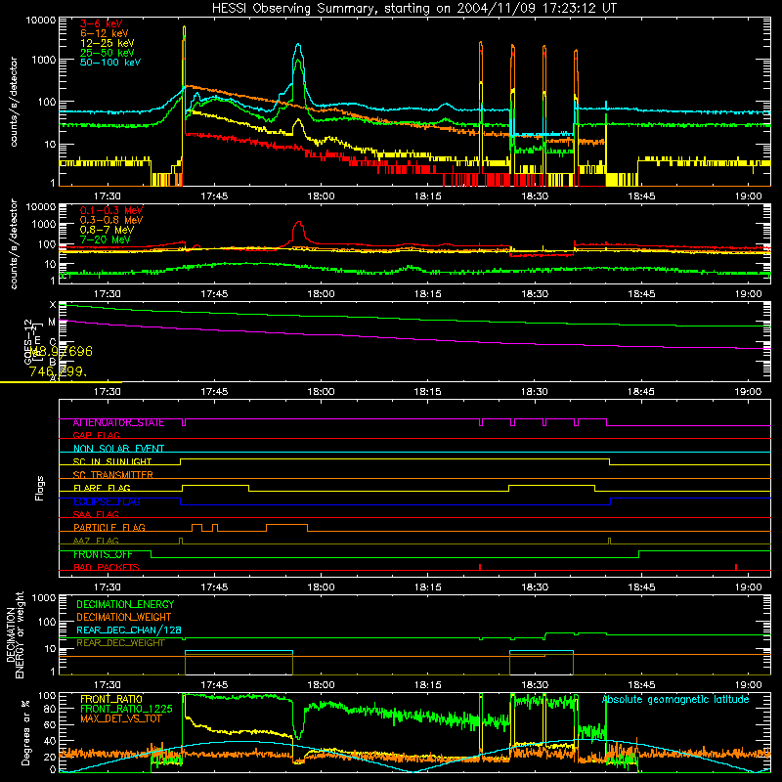Select the FLARE_FLAG label
This screenshot has width=782, height=782.
click(102, 488)
